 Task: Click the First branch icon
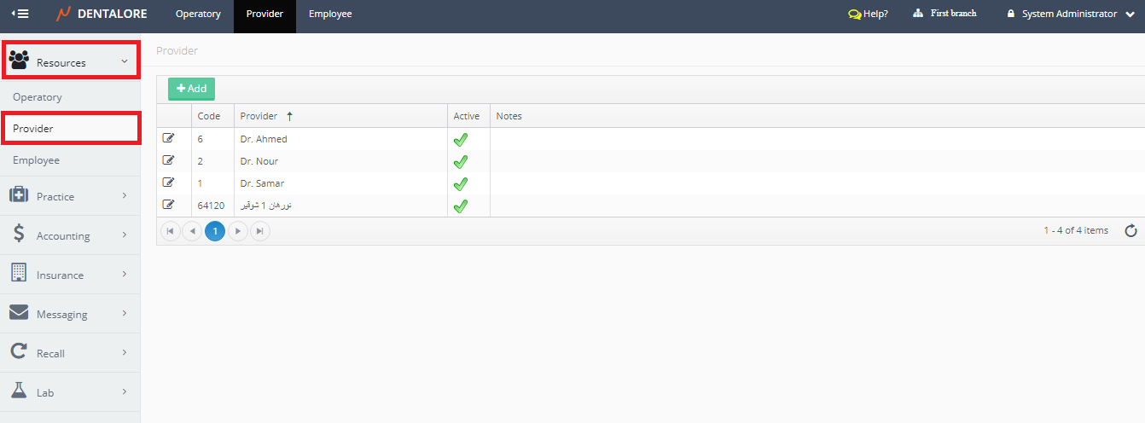[918, 14]
